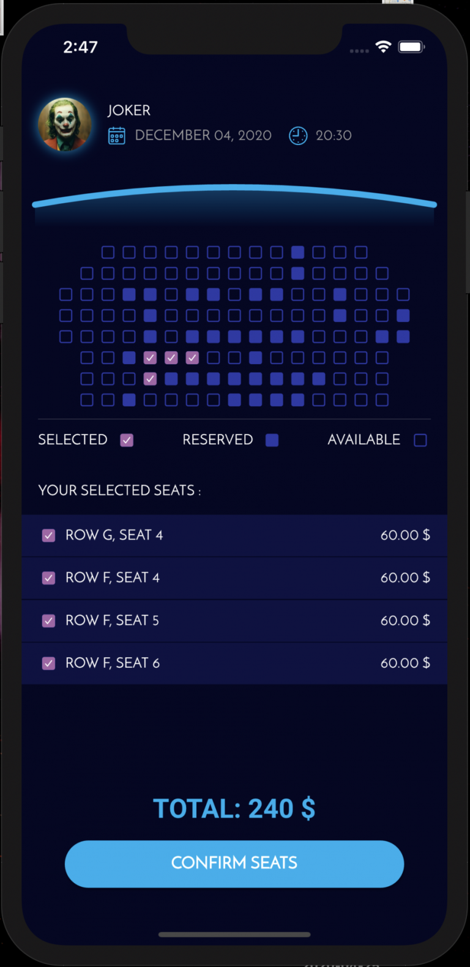This screenshot has height=967, width=470.
Task: Select an available seat in the front row
Action: click(x=108, y=252)
